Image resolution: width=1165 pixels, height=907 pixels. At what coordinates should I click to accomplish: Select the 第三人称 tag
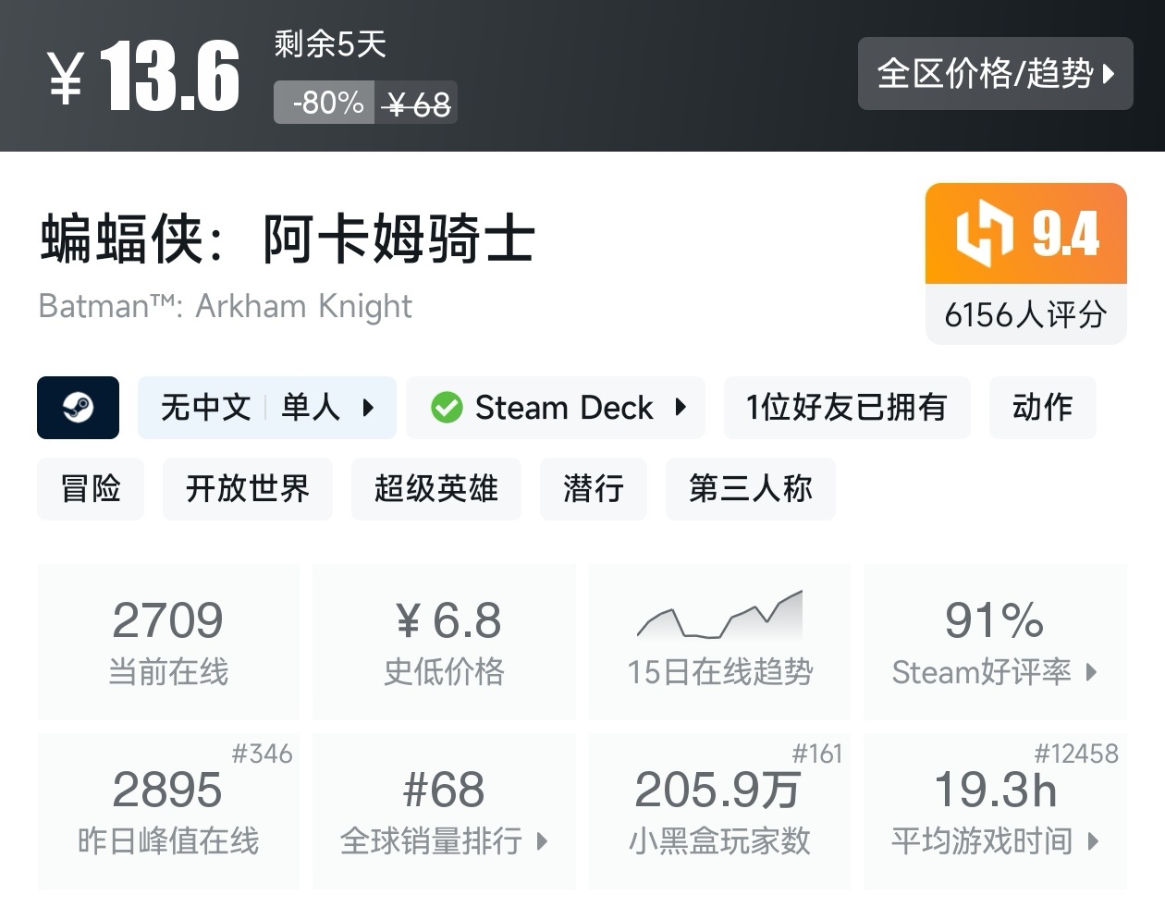coord(751,489)
